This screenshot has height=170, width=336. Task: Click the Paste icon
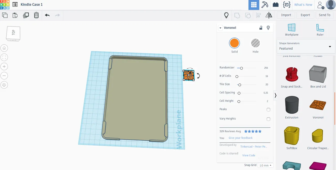(x=15, y=15)
